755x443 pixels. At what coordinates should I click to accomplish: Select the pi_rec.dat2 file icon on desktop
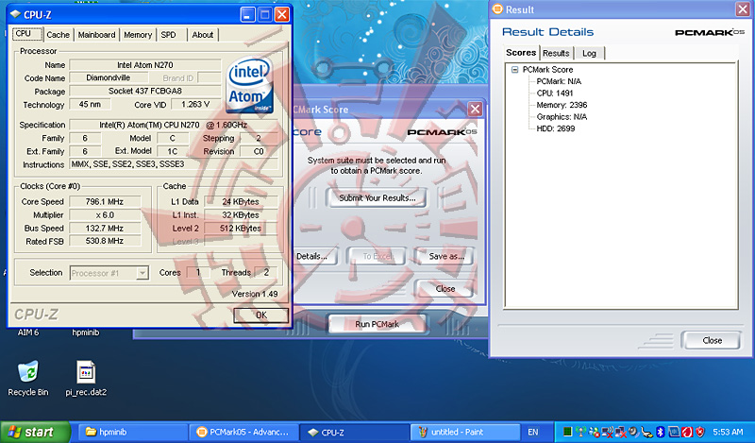pyautogui.click(x=86, y=372)
